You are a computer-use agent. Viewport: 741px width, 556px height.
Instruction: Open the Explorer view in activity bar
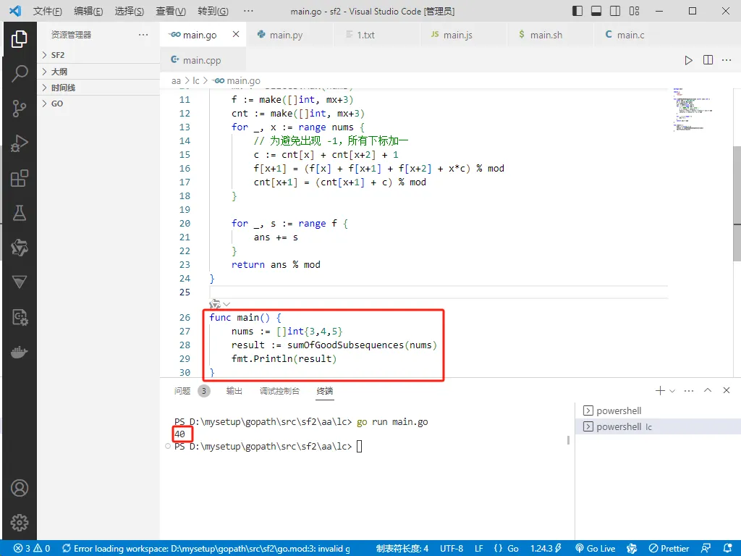tap(19, 39)
